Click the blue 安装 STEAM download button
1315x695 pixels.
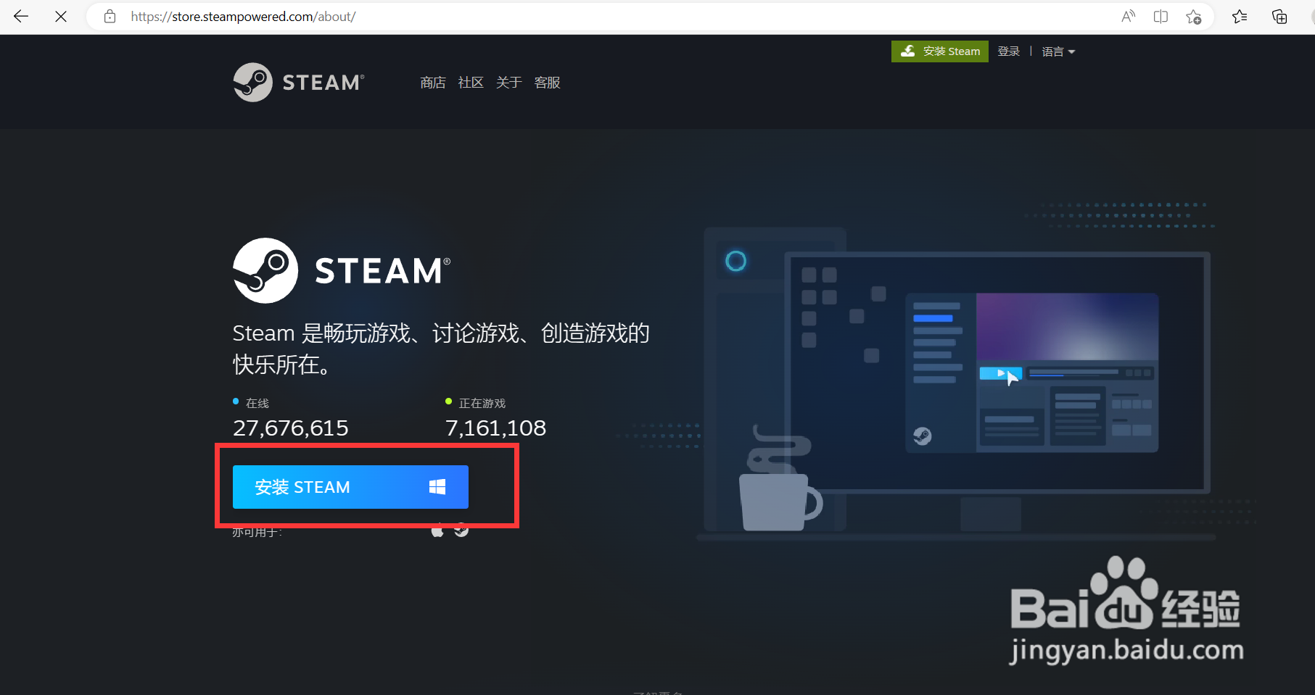point(350,487)
